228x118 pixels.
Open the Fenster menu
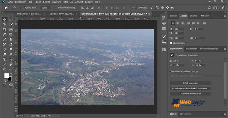click(89, 2)
